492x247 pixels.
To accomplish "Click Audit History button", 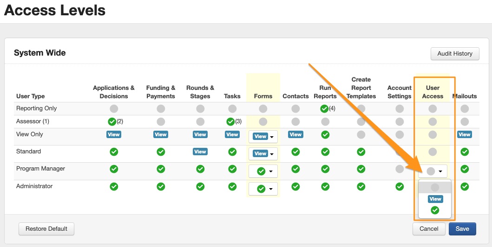I will pyautogui.click(x=454, y=53).
